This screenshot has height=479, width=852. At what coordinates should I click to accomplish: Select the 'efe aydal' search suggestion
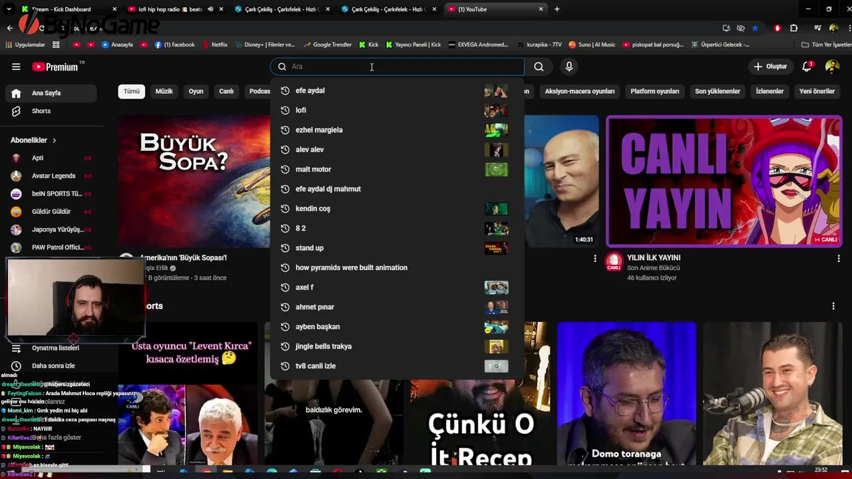397,90
